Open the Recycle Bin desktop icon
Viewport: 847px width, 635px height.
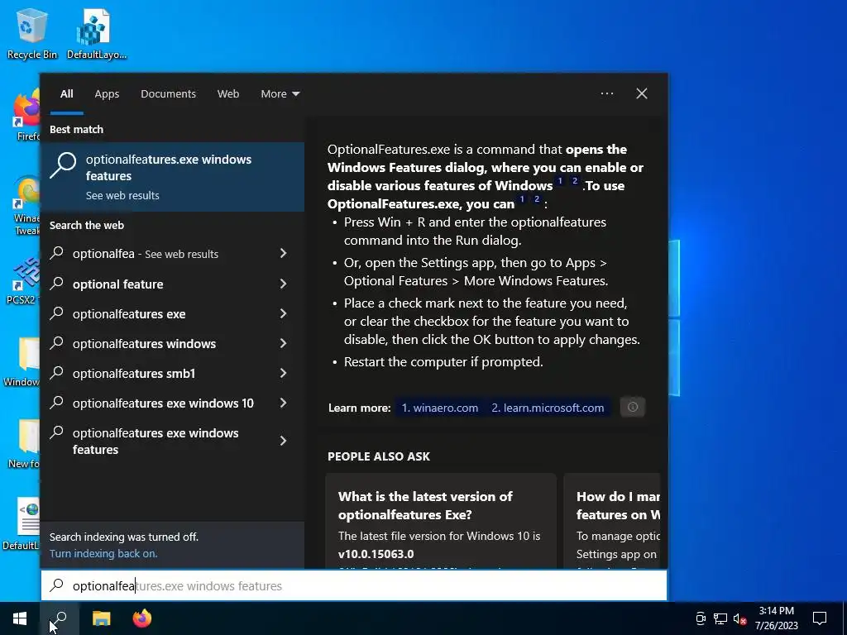[x=31, y=33]
